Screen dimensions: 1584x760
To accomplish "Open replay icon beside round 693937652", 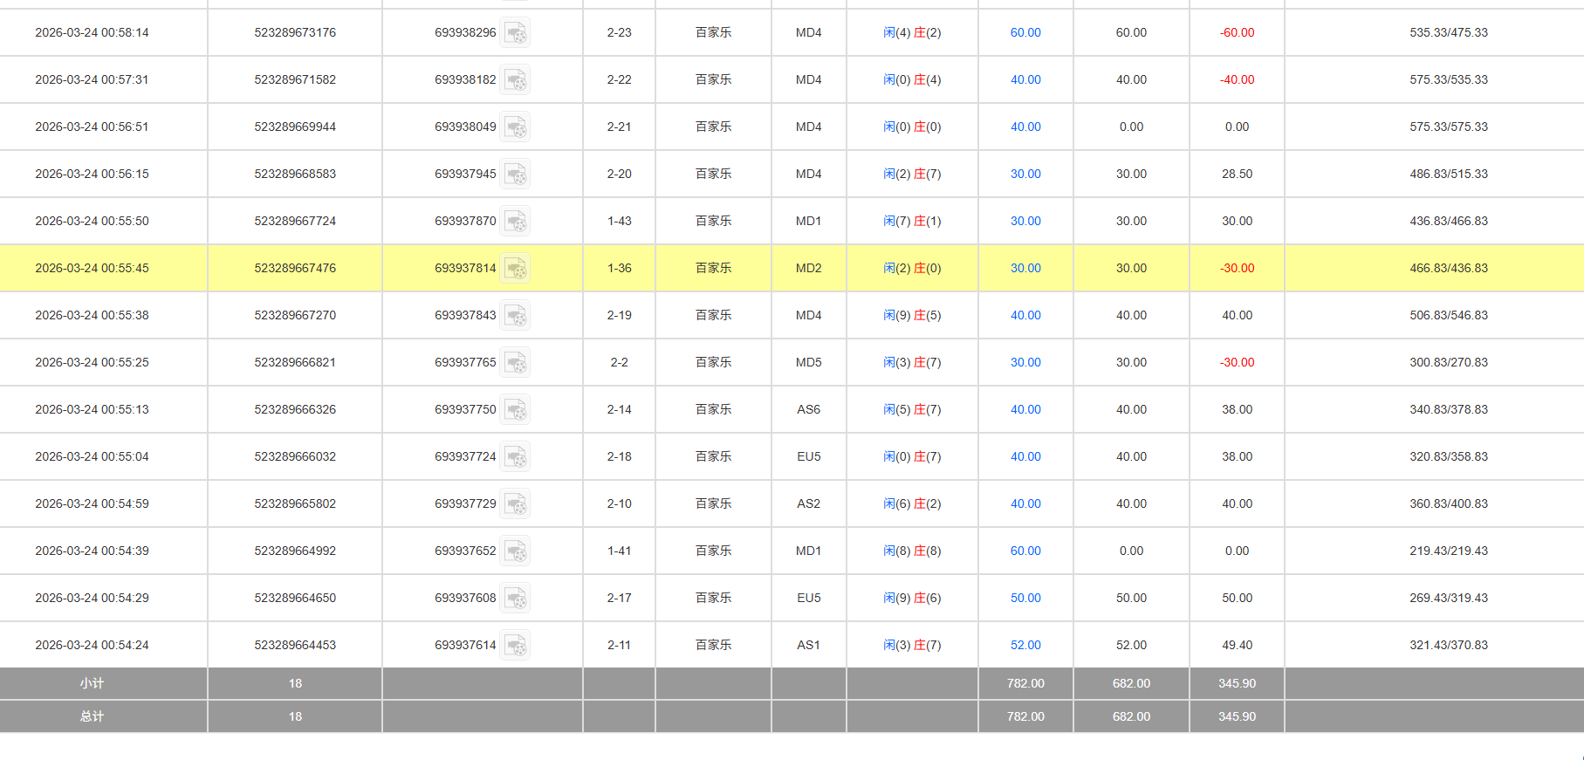I will point(515,551).
